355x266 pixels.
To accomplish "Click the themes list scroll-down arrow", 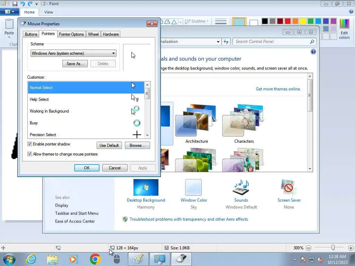I will [x=310, y=169].
